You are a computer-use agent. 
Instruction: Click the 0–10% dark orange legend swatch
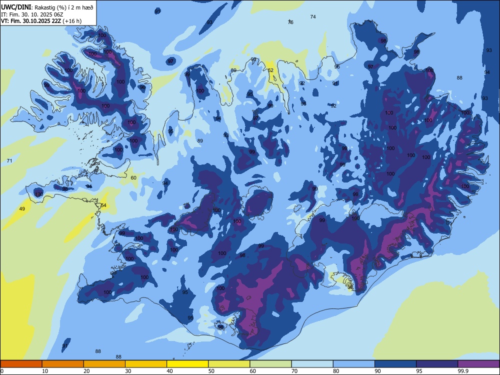point(21,364)
